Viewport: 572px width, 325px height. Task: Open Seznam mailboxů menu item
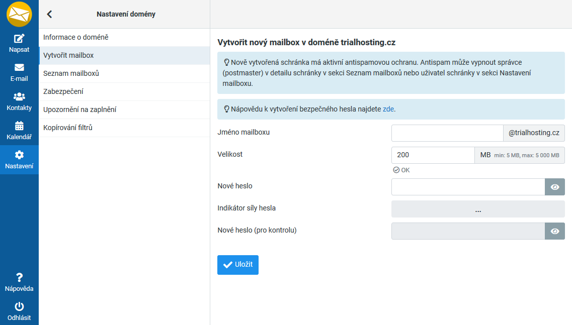coord(71,73)
